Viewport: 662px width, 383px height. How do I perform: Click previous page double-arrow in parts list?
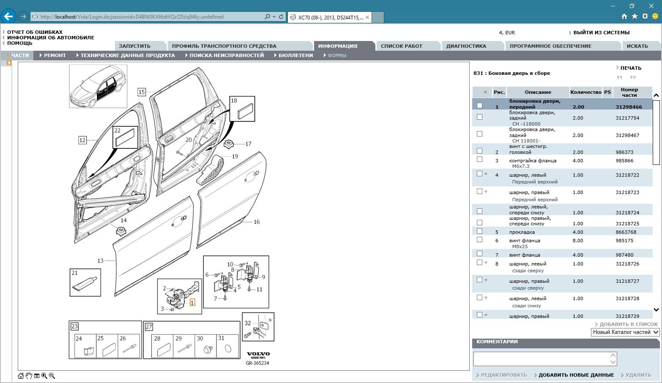[619, 77]
